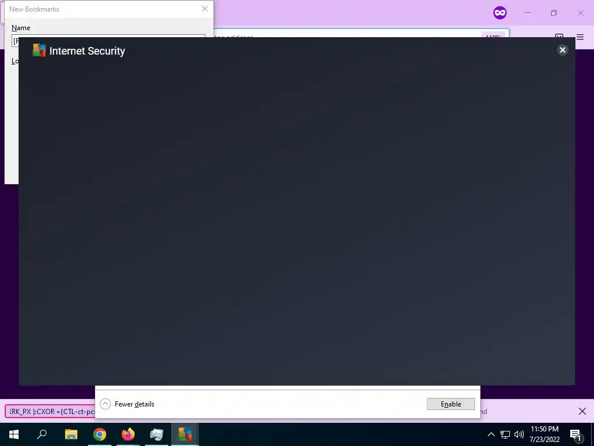
Task: Click the Firefox private browsing mask icon
Action: [x=499, y=13]
